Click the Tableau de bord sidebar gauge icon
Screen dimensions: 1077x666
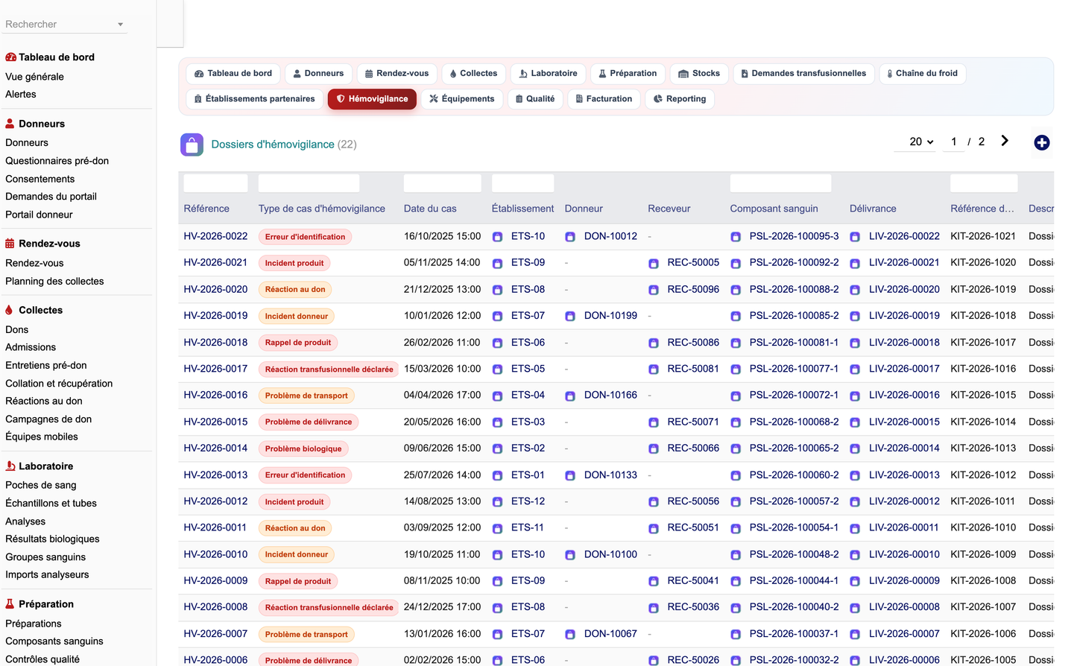10,57
